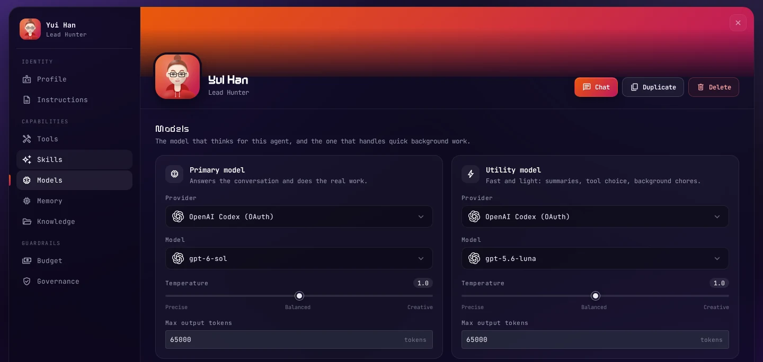
Task: Click the Primary model temperature value 1.0
Action: tap(423, 283)
